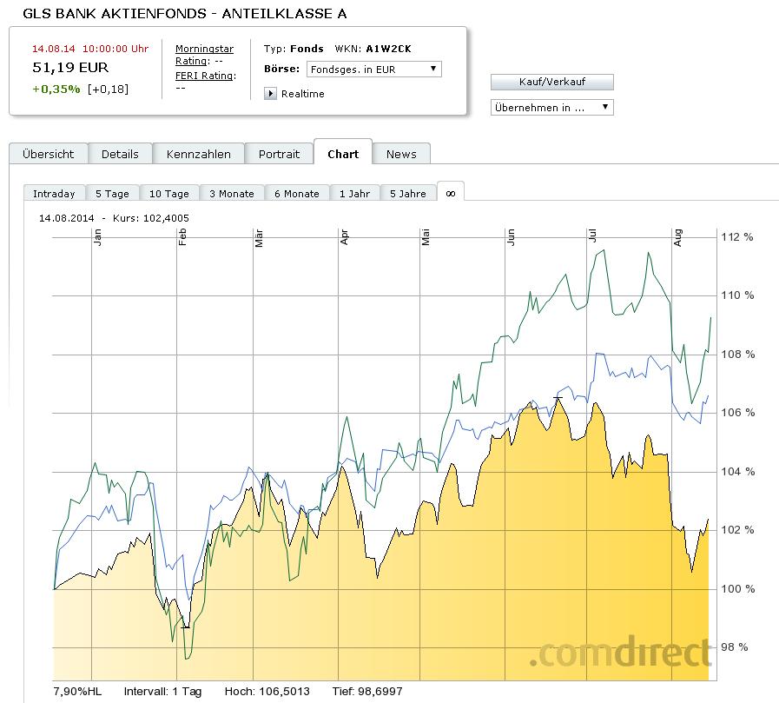This screenshot has width=779, height=703.
Task: Select the Intraday chart range
Action: coord(55,194)
